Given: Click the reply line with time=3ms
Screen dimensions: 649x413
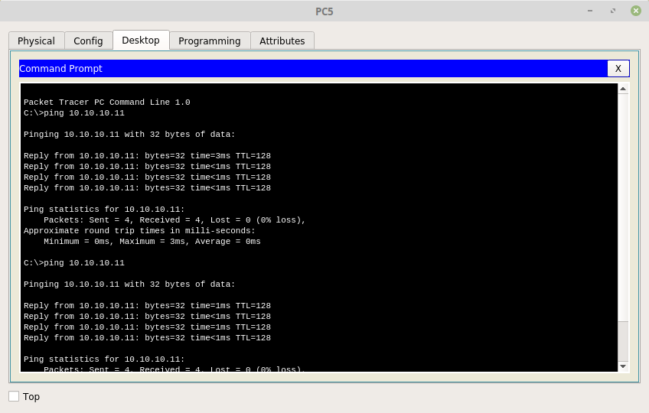Looking at the screenshot, I should click(x=148, y=155).
